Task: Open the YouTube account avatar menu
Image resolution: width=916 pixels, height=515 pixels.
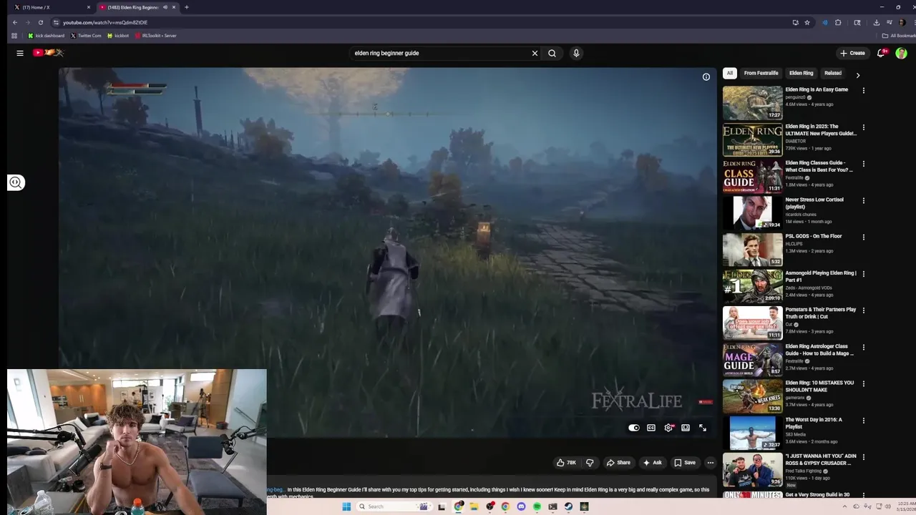Action: pos(901,53)
